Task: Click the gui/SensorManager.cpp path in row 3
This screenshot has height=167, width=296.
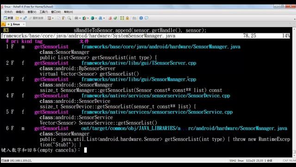Action: click(139, 79)
